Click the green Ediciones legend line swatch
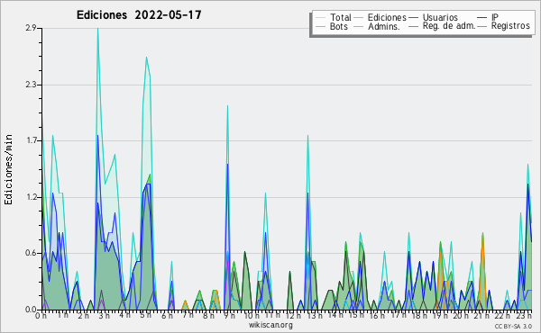The width and height of the screenshot is (541, 333). pos(359,18)
